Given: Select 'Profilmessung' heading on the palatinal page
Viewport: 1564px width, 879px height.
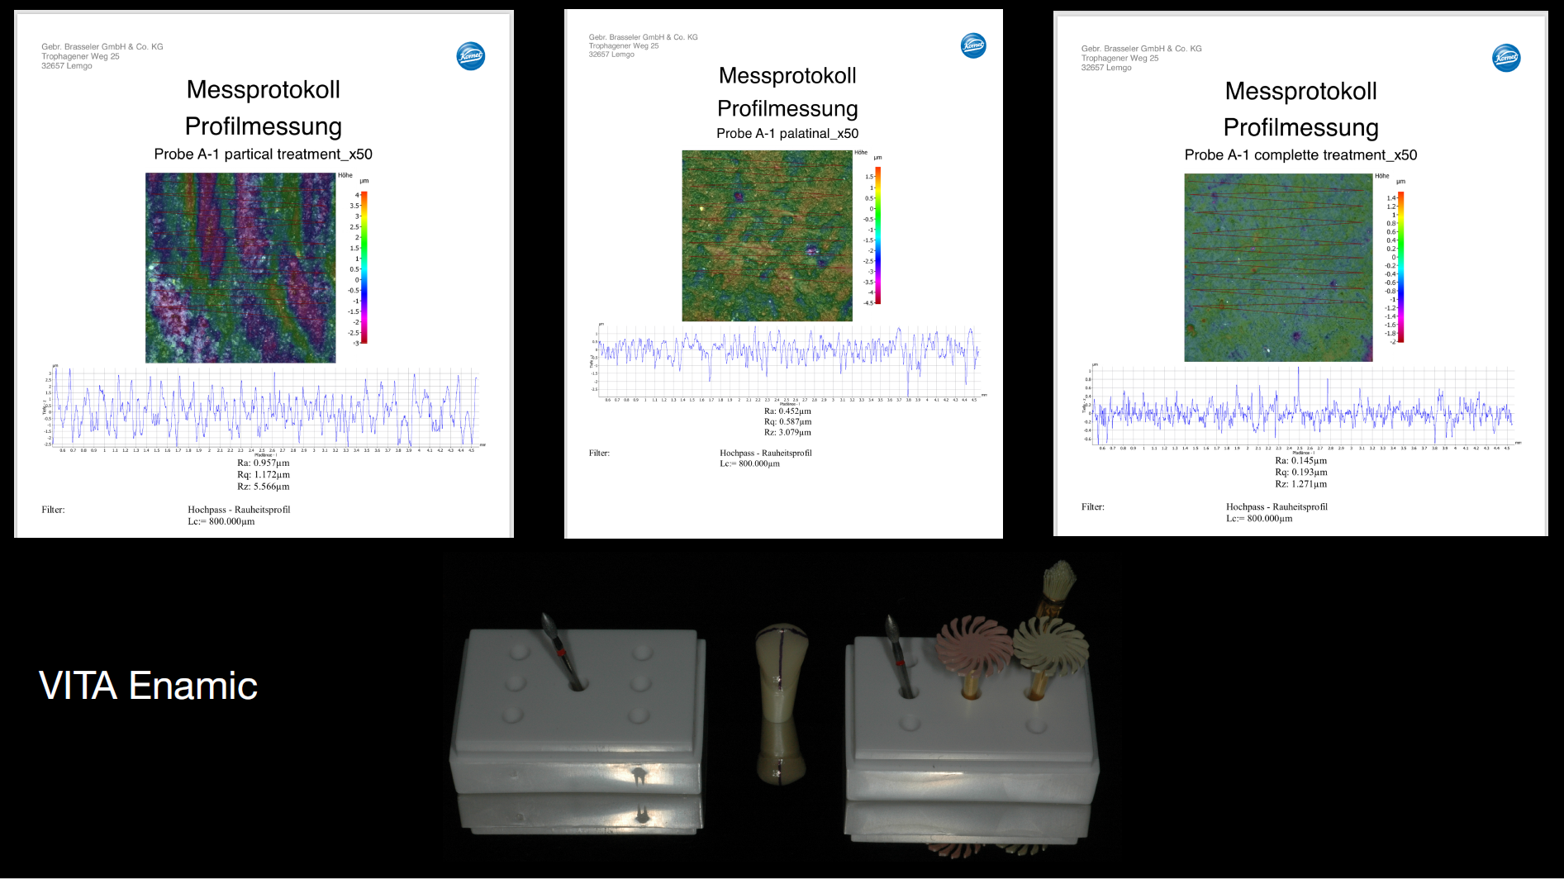Looking at the screenshot, I should click(787, 109).
